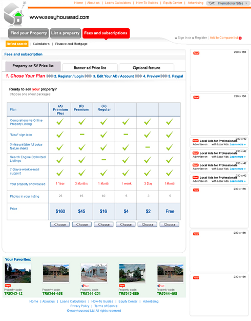Image resolution: width=251 pixels, height=321 pixels.
Task: Click property code TR5344-231
Action: [x=91, y=294]
